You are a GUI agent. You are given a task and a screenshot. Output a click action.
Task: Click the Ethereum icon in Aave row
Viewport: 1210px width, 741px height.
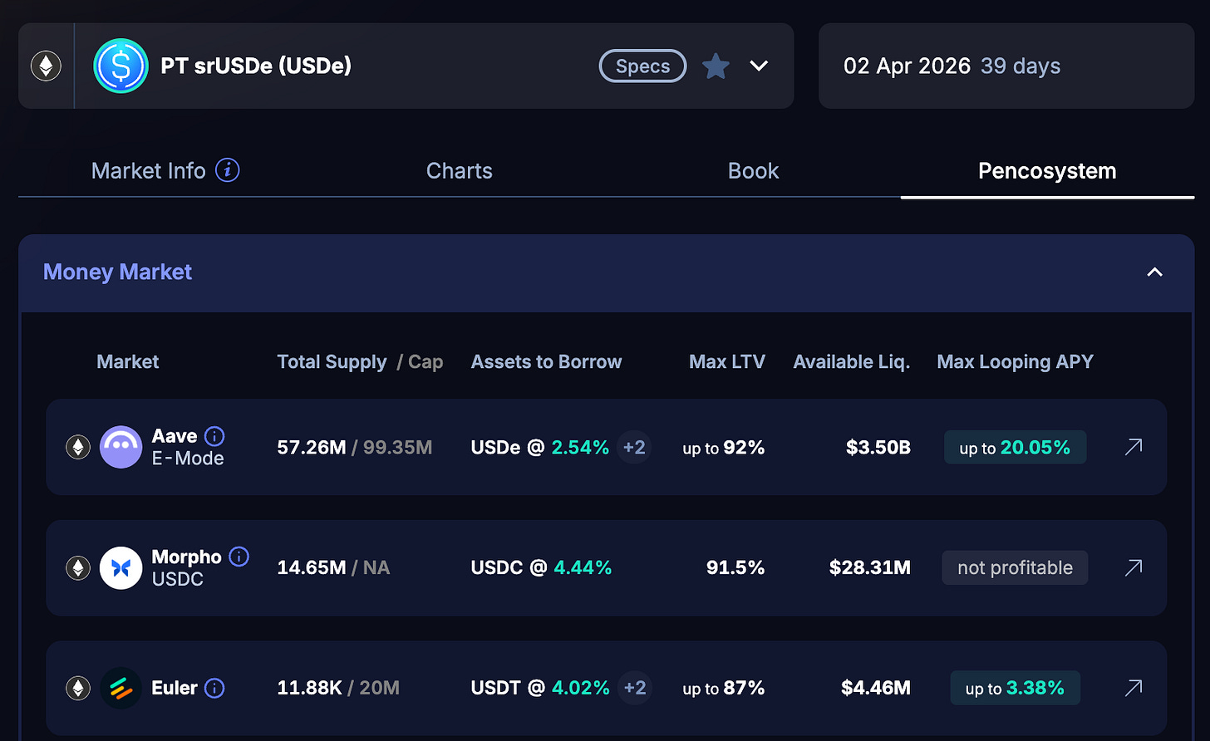coord(78,447)
